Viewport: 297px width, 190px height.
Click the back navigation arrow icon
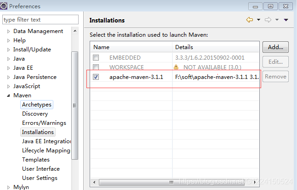point(250,20)
